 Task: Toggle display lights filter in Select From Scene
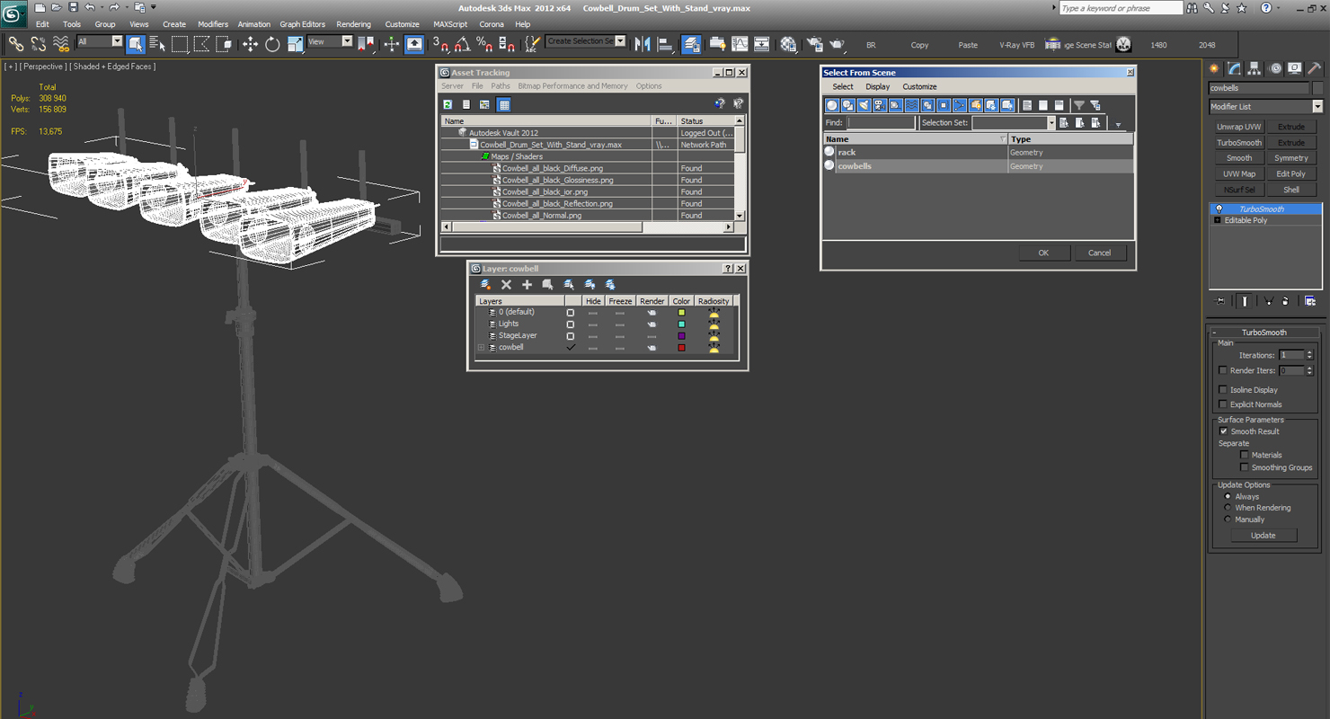[x=864, y=105]
